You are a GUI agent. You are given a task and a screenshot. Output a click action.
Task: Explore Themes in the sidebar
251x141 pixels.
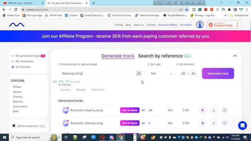18,97
